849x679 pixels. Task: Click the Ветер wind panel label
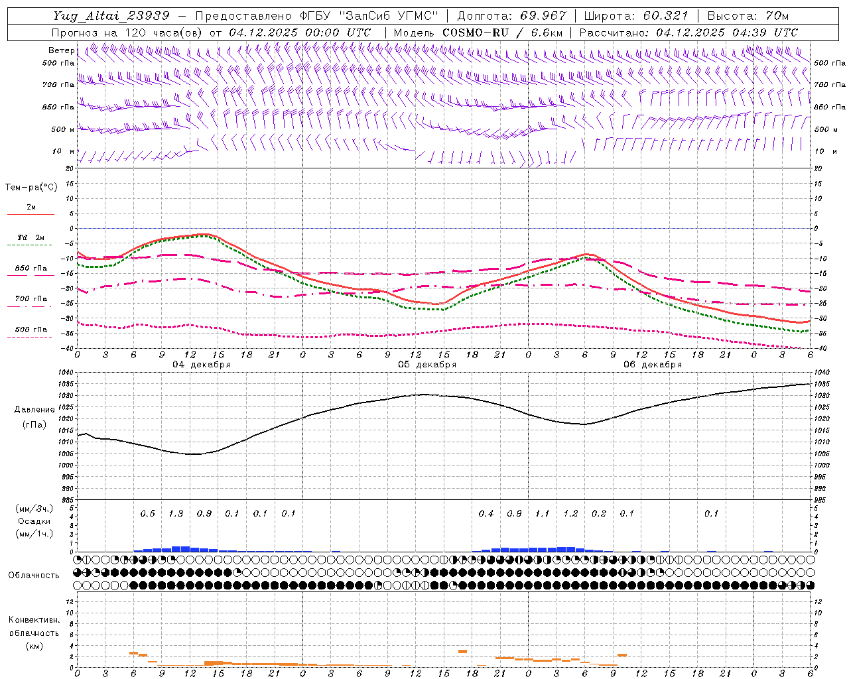(x=62, y=50)
